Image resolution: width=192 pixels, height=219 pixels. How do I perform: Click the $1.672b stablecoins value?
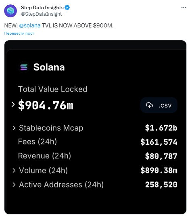point(161,128)
